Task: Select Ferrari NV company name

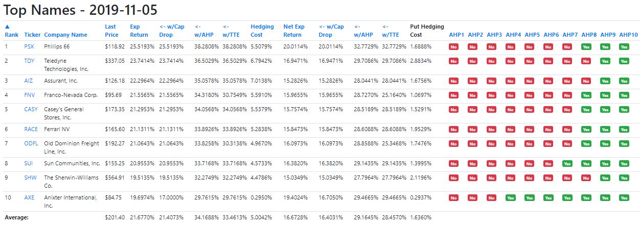Action: tap(57, 129)
